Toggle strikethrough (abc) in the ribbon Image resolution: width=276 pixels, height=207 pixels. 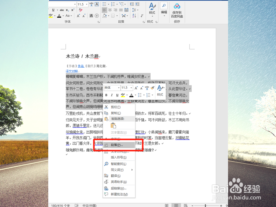[x=62, y=10]
